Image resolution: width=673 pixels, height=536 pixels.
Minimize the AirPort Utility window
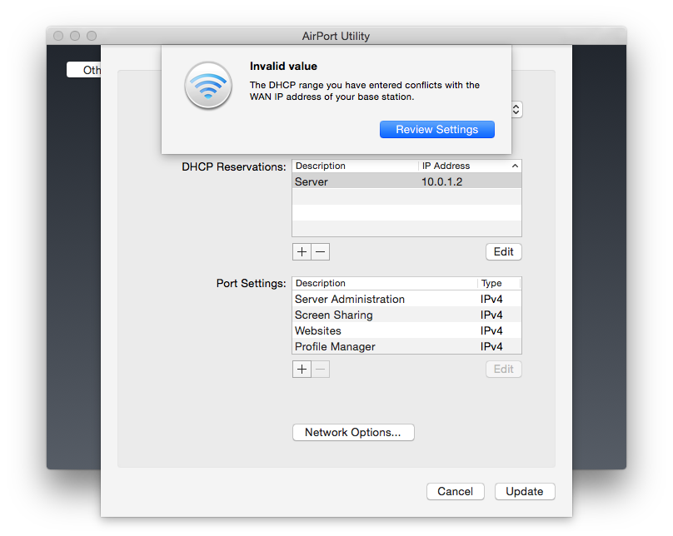(x=75, y=36)
